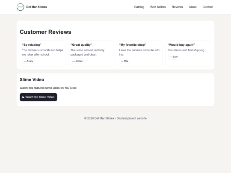This screenshot has height=173, width=231.
Task: Click the Sam reviewer name tag
Action: (x=173, y=57)
